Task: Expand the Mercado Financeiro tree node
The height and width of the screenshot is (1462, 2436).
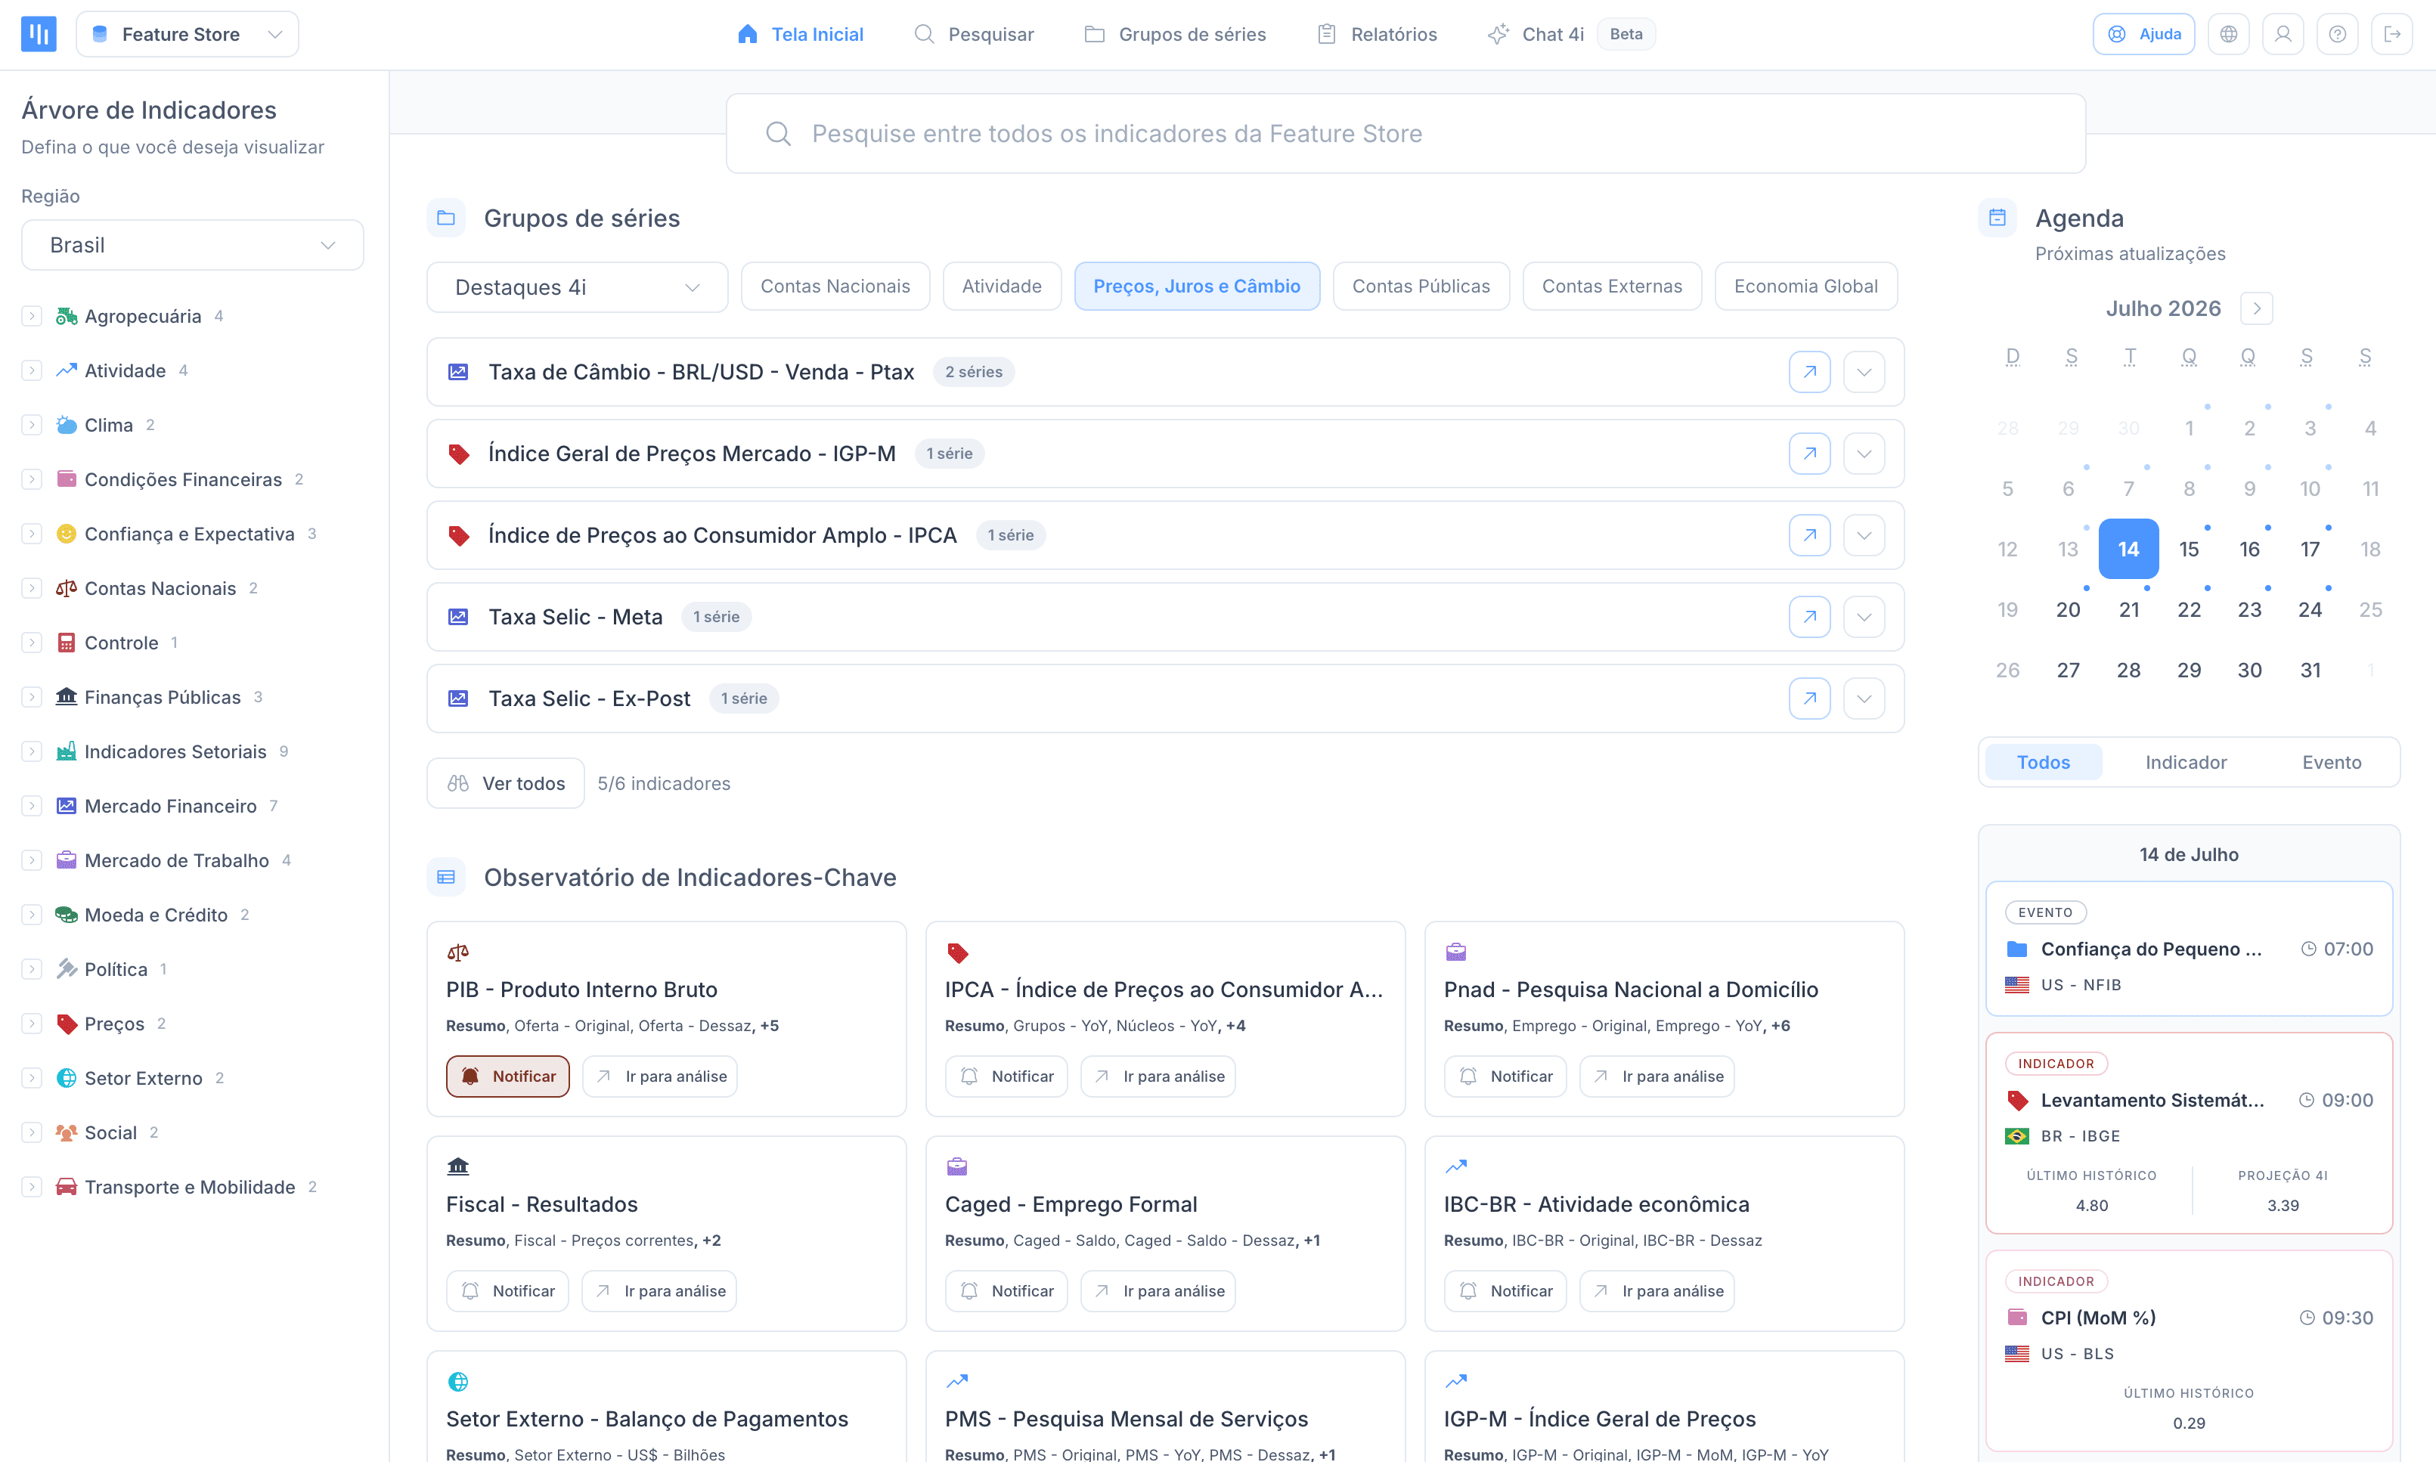Action: tap(33, 806)
